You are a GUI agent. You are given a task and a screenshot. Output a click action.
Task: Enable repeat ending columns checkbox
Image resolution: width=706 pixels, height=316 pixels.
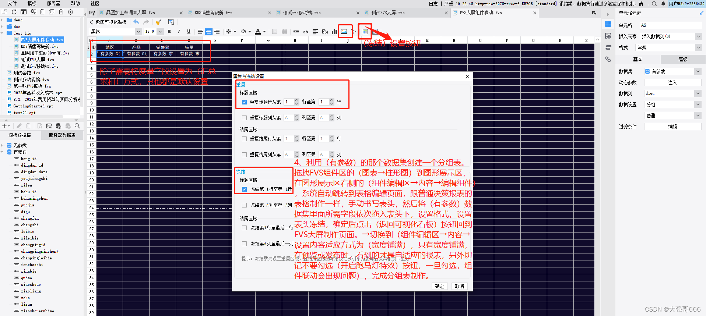point(245,155)
